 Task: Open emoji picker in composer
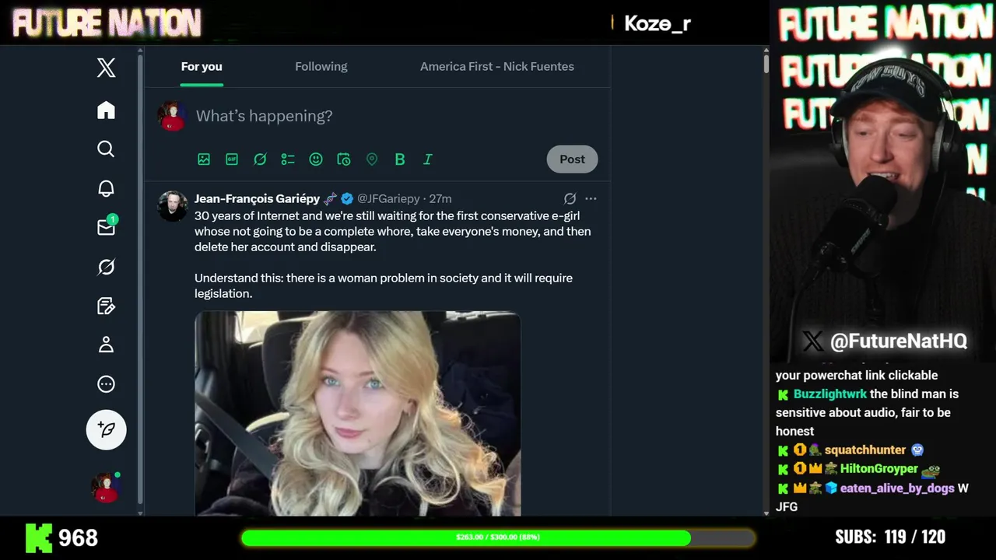tap(316, 159)
